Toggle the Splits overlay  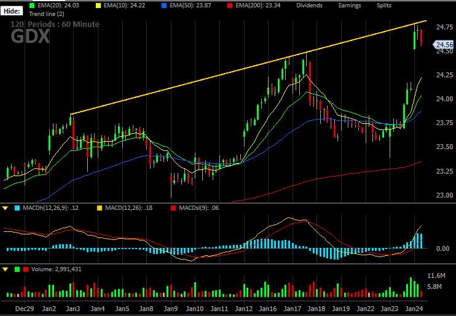point(384,6)
